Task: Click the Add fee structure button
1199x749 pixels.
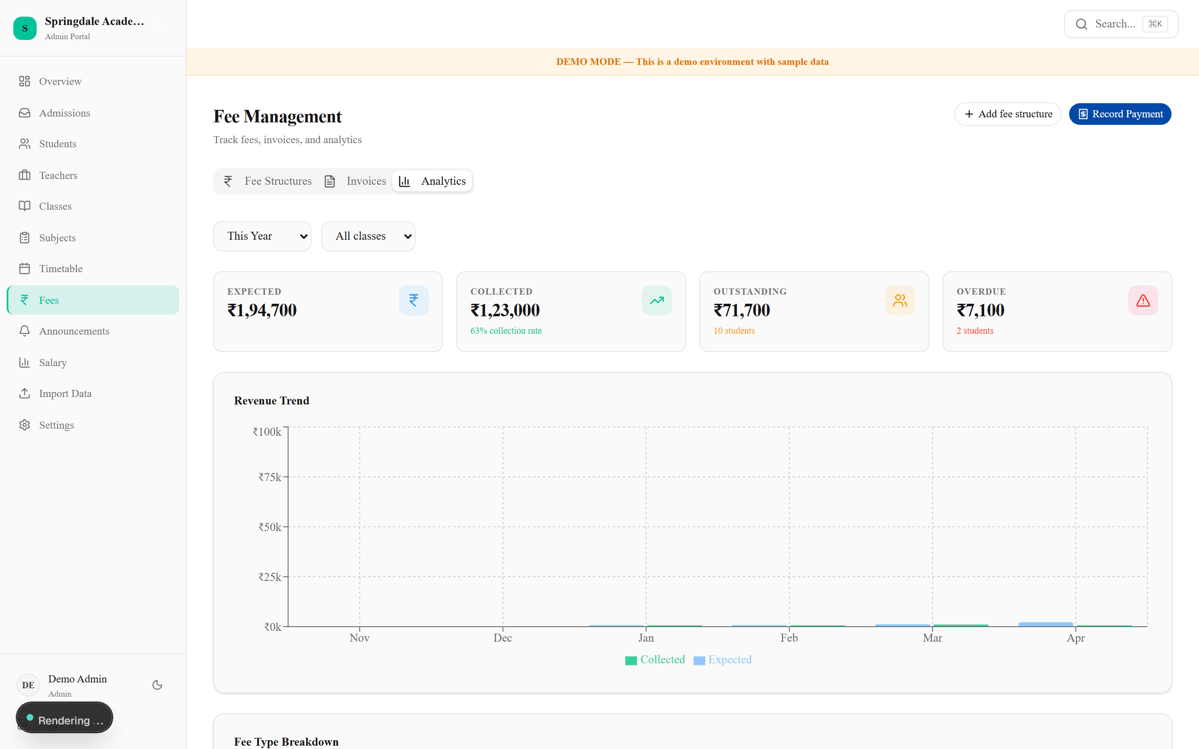Action: click(1007, 114)
